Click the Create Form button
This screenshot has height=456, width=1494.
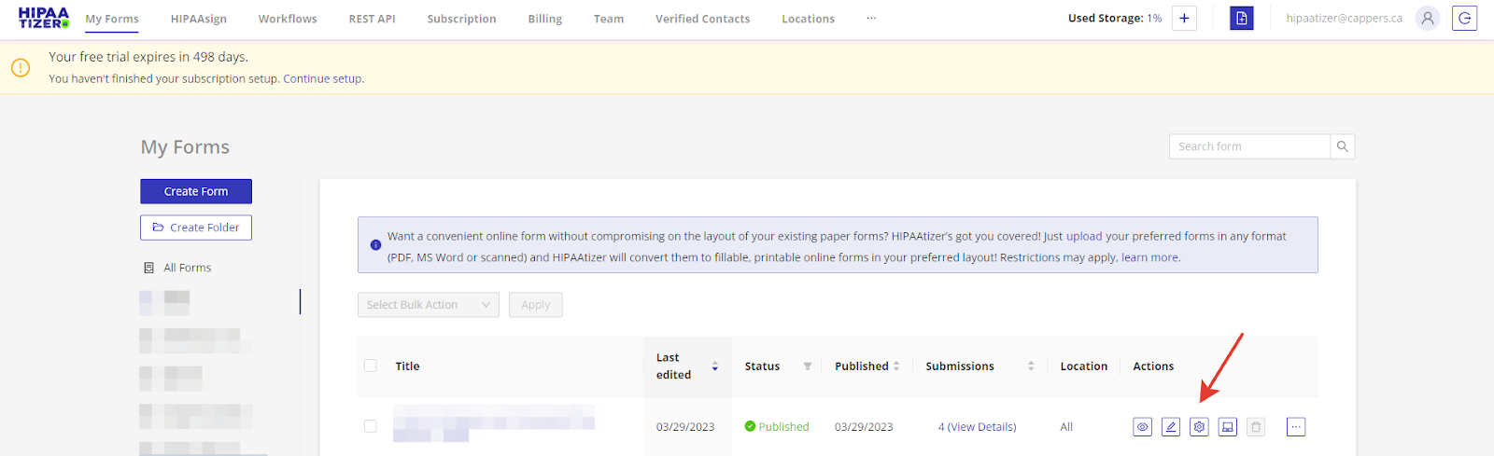196,191
